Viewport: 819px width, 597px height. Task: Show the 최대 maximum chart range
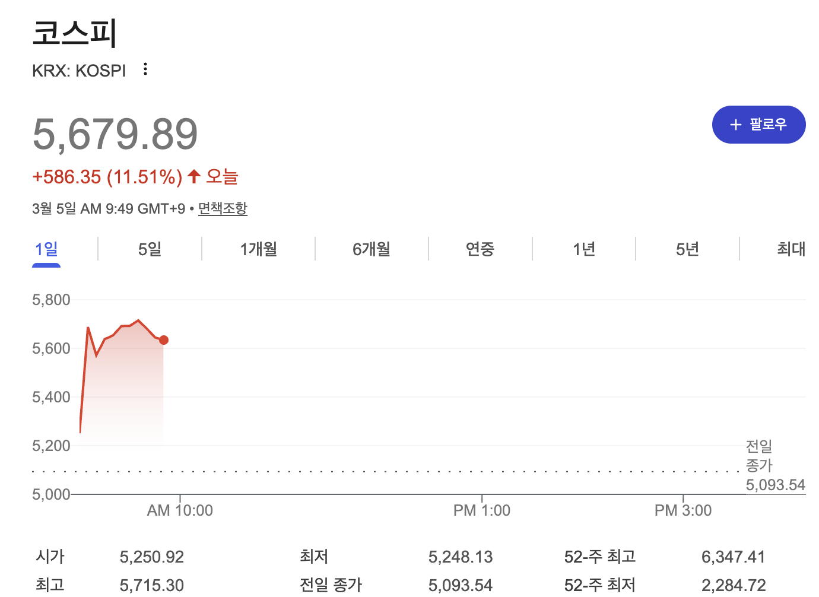(789, 249)
